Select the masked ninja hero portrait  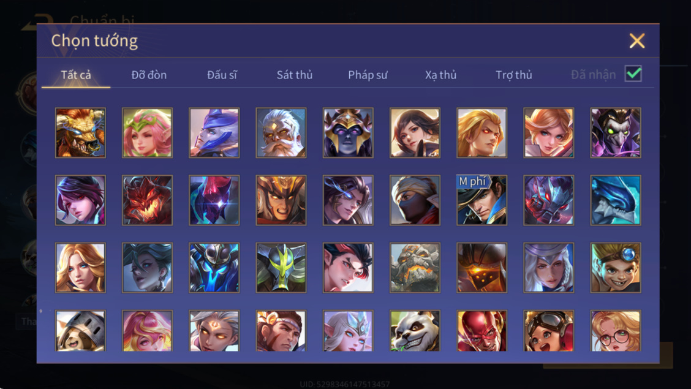[415, 200]
